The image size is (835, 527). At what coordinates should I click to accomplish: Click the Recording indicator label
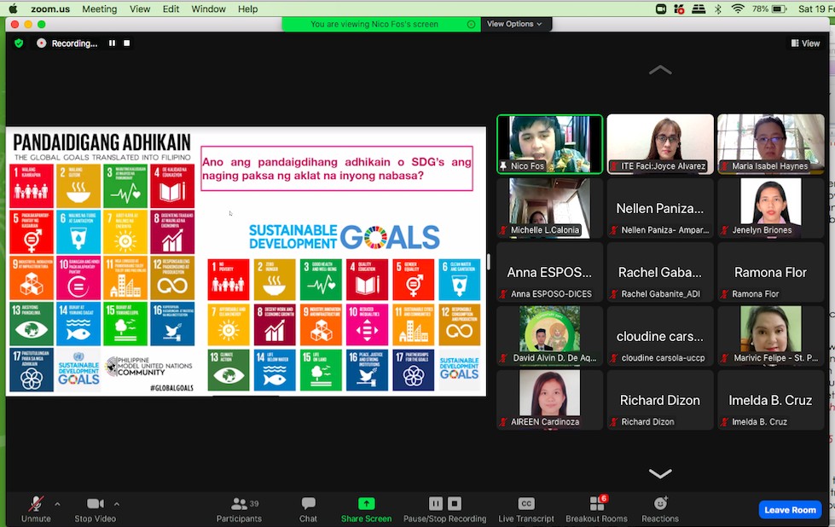74,43
